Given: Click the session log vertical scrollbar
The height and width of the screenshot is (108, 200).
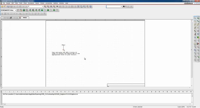Looking at the screenshot, I should 192,99.
